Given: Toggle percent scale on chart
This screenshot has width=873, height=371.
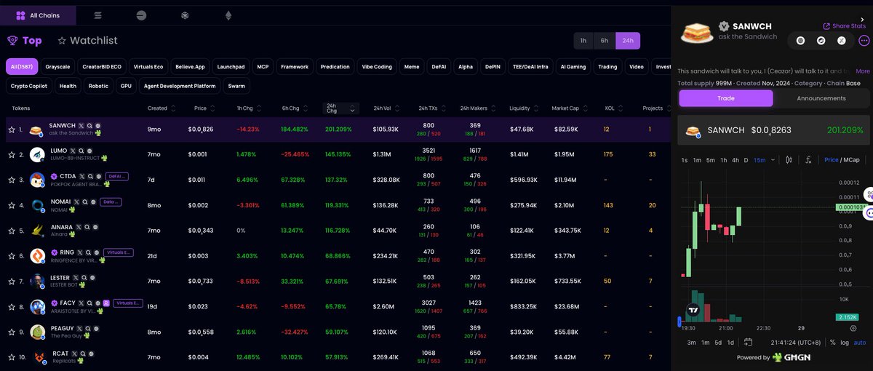Looking at the screenshot, I should tap(832, 342).
